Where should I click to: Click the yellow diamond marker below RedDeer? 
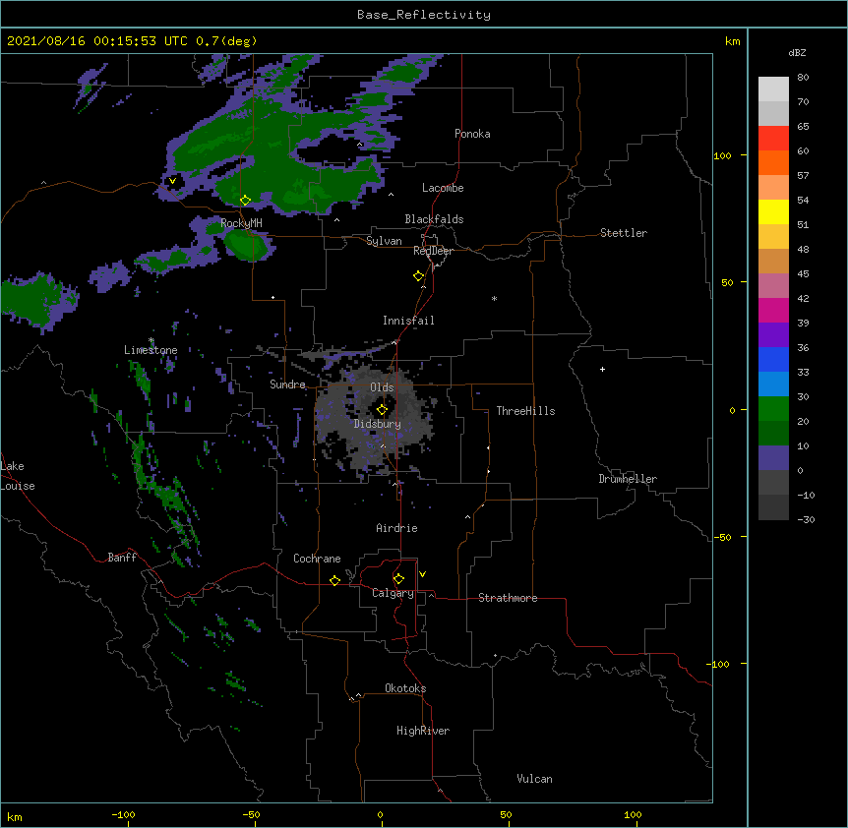[x=418, y=276]
